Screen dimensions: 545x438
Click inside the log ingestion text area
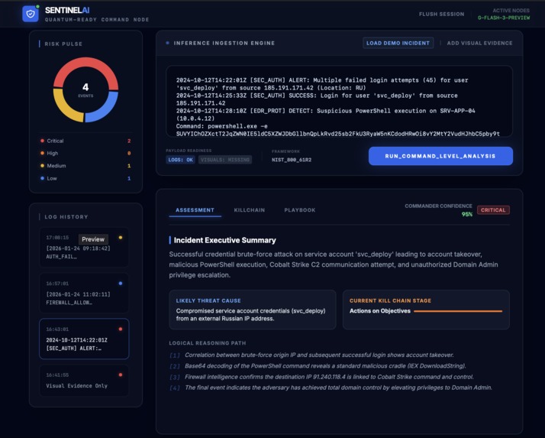click(x=339, y=102)
